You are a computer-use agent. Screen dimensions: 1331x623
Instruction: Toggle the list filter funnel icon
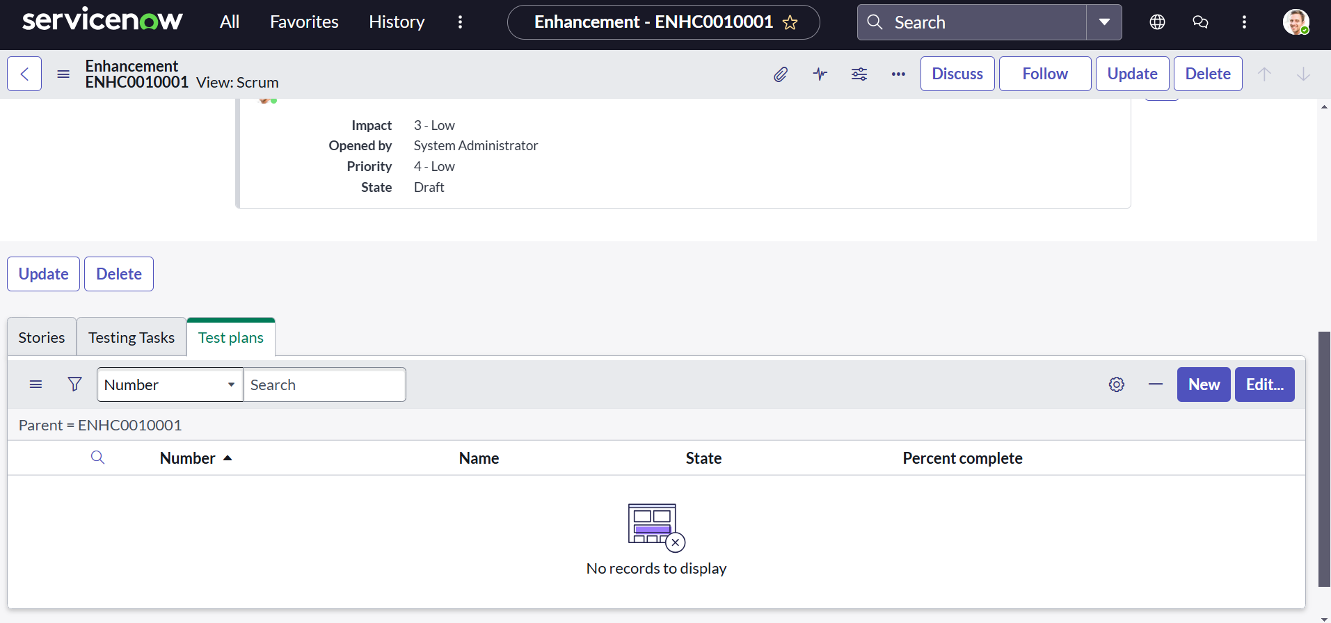(x=74, y=385)
